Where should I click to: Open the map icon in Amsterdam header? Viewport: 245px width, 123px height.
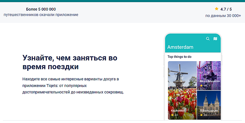pos(215,39)
